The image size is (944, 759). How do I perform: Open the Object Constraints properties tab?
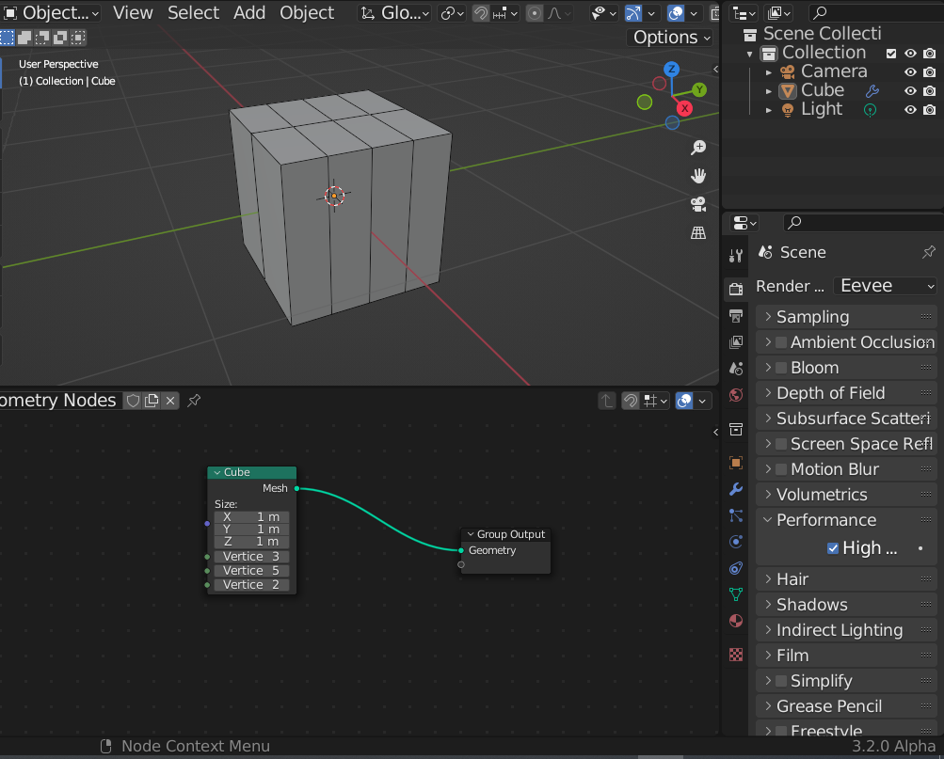(736, 568)
